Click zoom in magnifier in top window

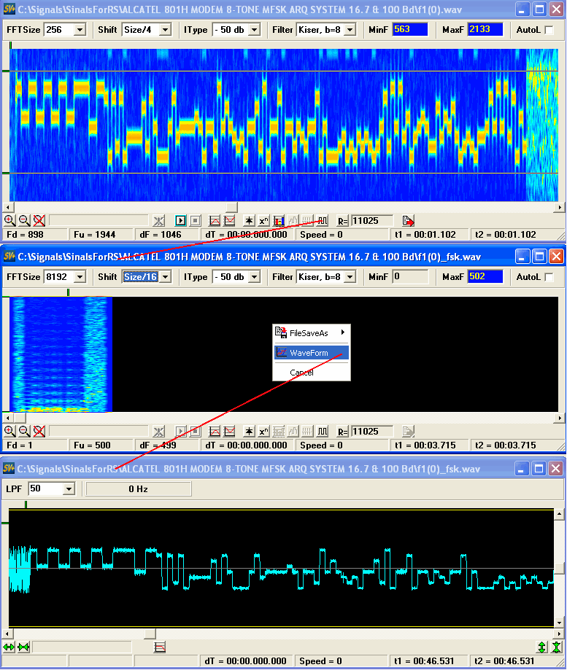(x=9, y=220)
